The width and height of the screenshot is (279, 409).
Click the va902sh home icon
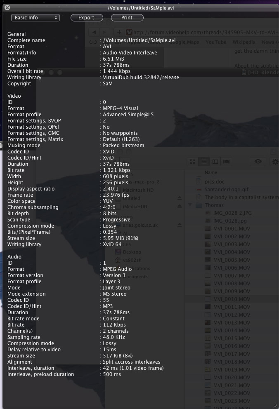pyautogui.click(x=118, y=260)
